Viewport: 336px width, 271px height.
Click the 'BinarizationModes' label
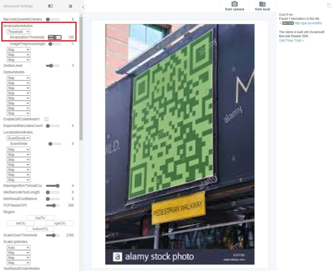pyautogui.click(x=18, y=26)
